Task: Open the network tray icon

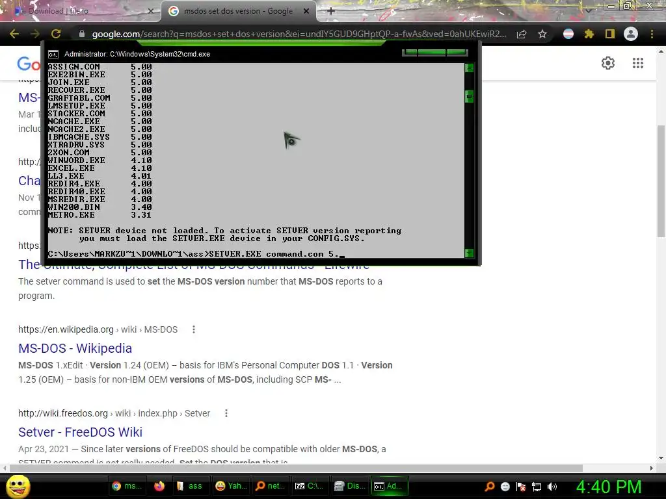Action: tap(537, 487)
